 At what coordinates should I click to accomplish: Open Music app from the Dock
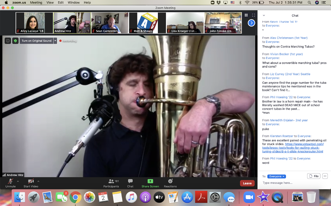tap(131, 197)
